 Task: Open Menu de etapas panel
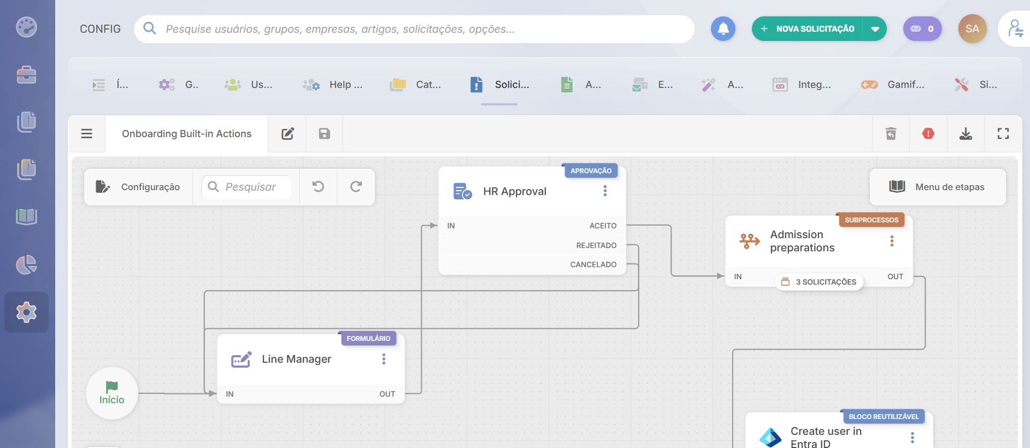point(938,187)
